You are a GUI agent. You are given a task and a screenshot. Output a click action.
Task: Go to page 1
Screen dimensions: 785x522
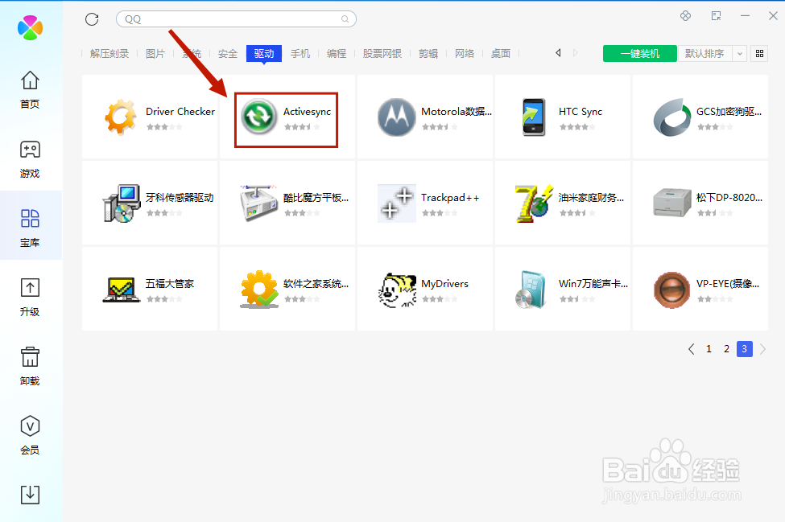pos(709,349)
